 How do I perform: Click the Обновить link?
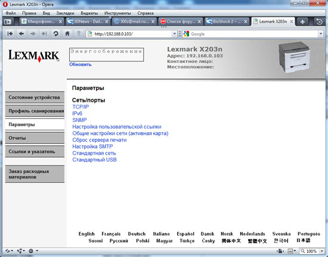(x=81, y=64)
